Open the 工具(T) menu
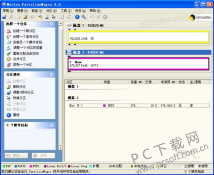 click(66, 11)
